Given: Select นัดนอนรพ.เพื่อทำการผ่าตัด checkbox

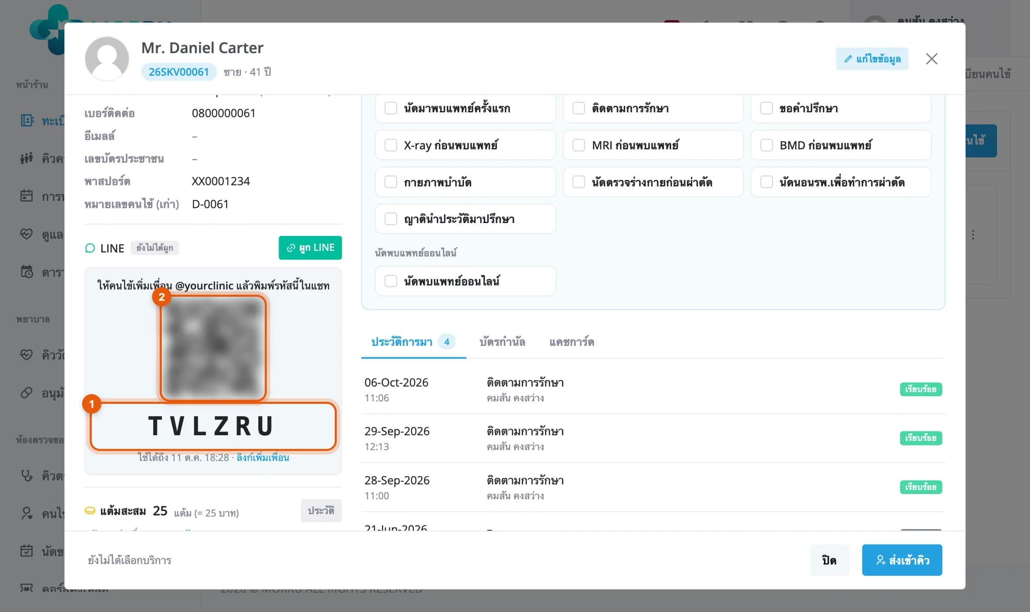Looking at the screenshot, I should coord(766,182).
